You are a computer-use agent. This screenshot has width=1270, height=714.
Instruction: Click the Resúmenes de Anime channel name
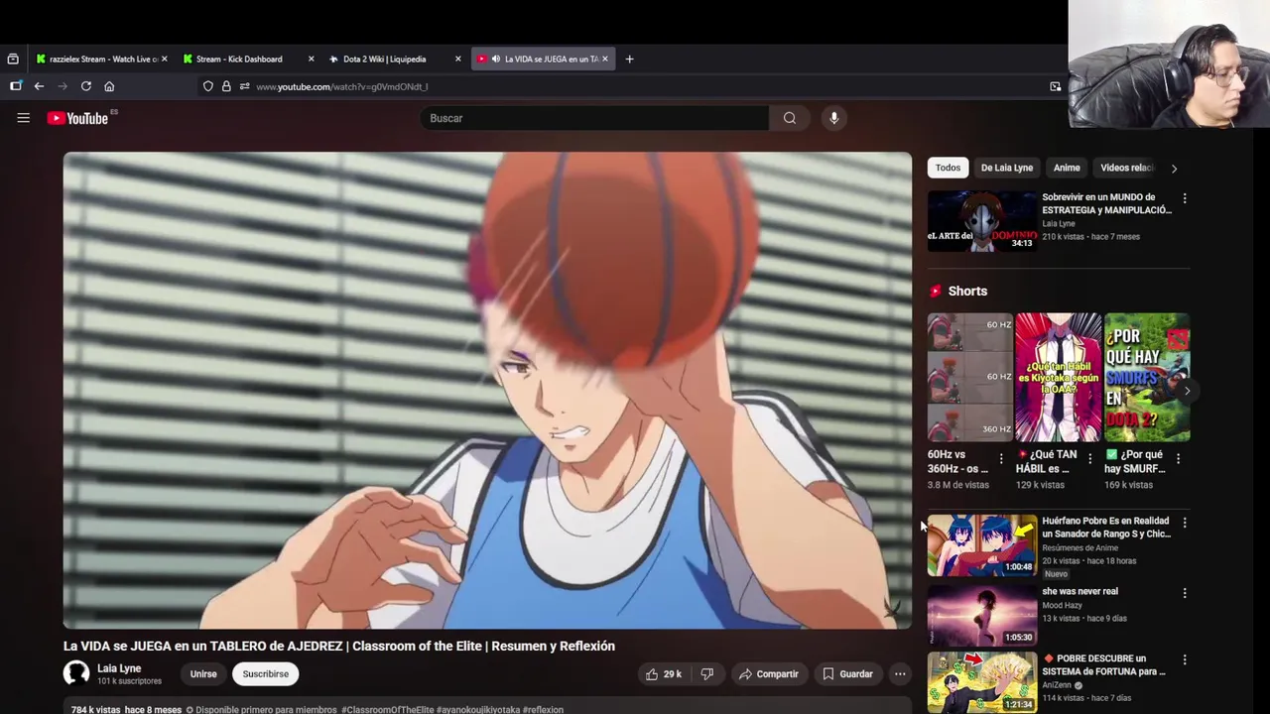tap(1079, 547)
